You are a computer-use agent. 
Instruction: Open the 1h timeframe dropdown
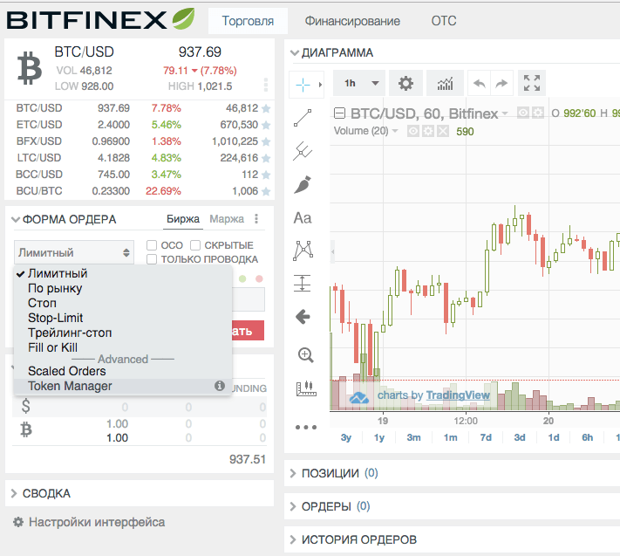point(359,83)
